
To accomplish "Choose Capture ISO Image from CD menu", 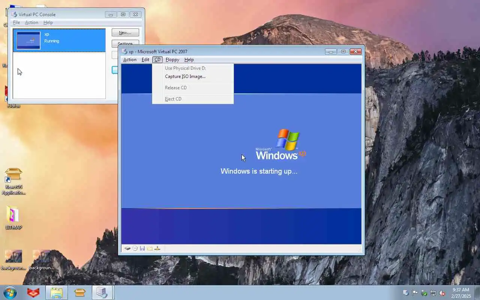I will 193,76.
